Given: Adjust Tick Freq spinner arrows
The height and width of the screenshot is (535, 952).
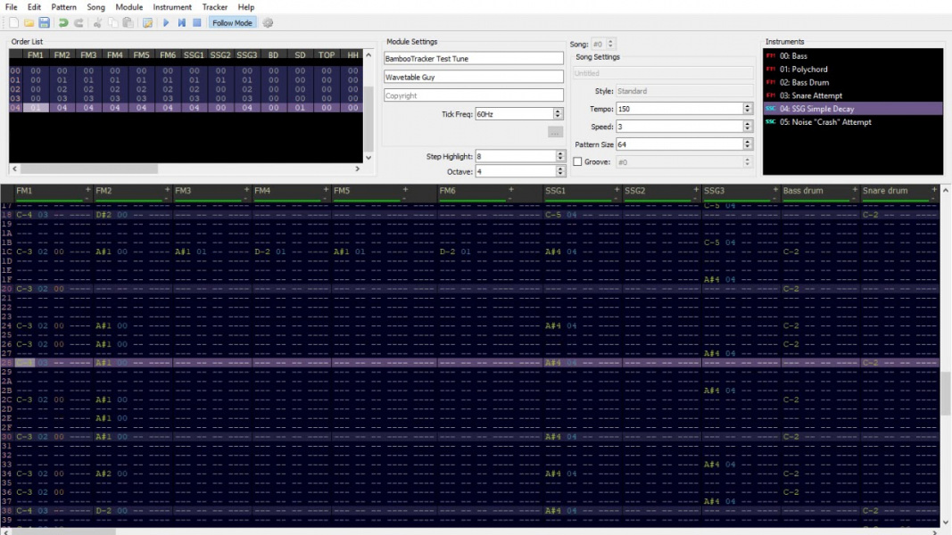Looking at the screenshot, I should pos(558,114).
